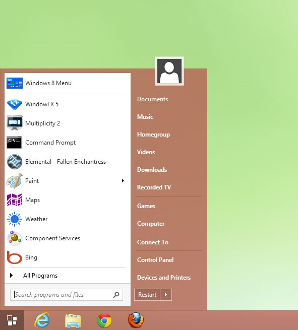Expand the Paint jump list arrow
The image size is (298, 330).
click(x=123, y=181)
